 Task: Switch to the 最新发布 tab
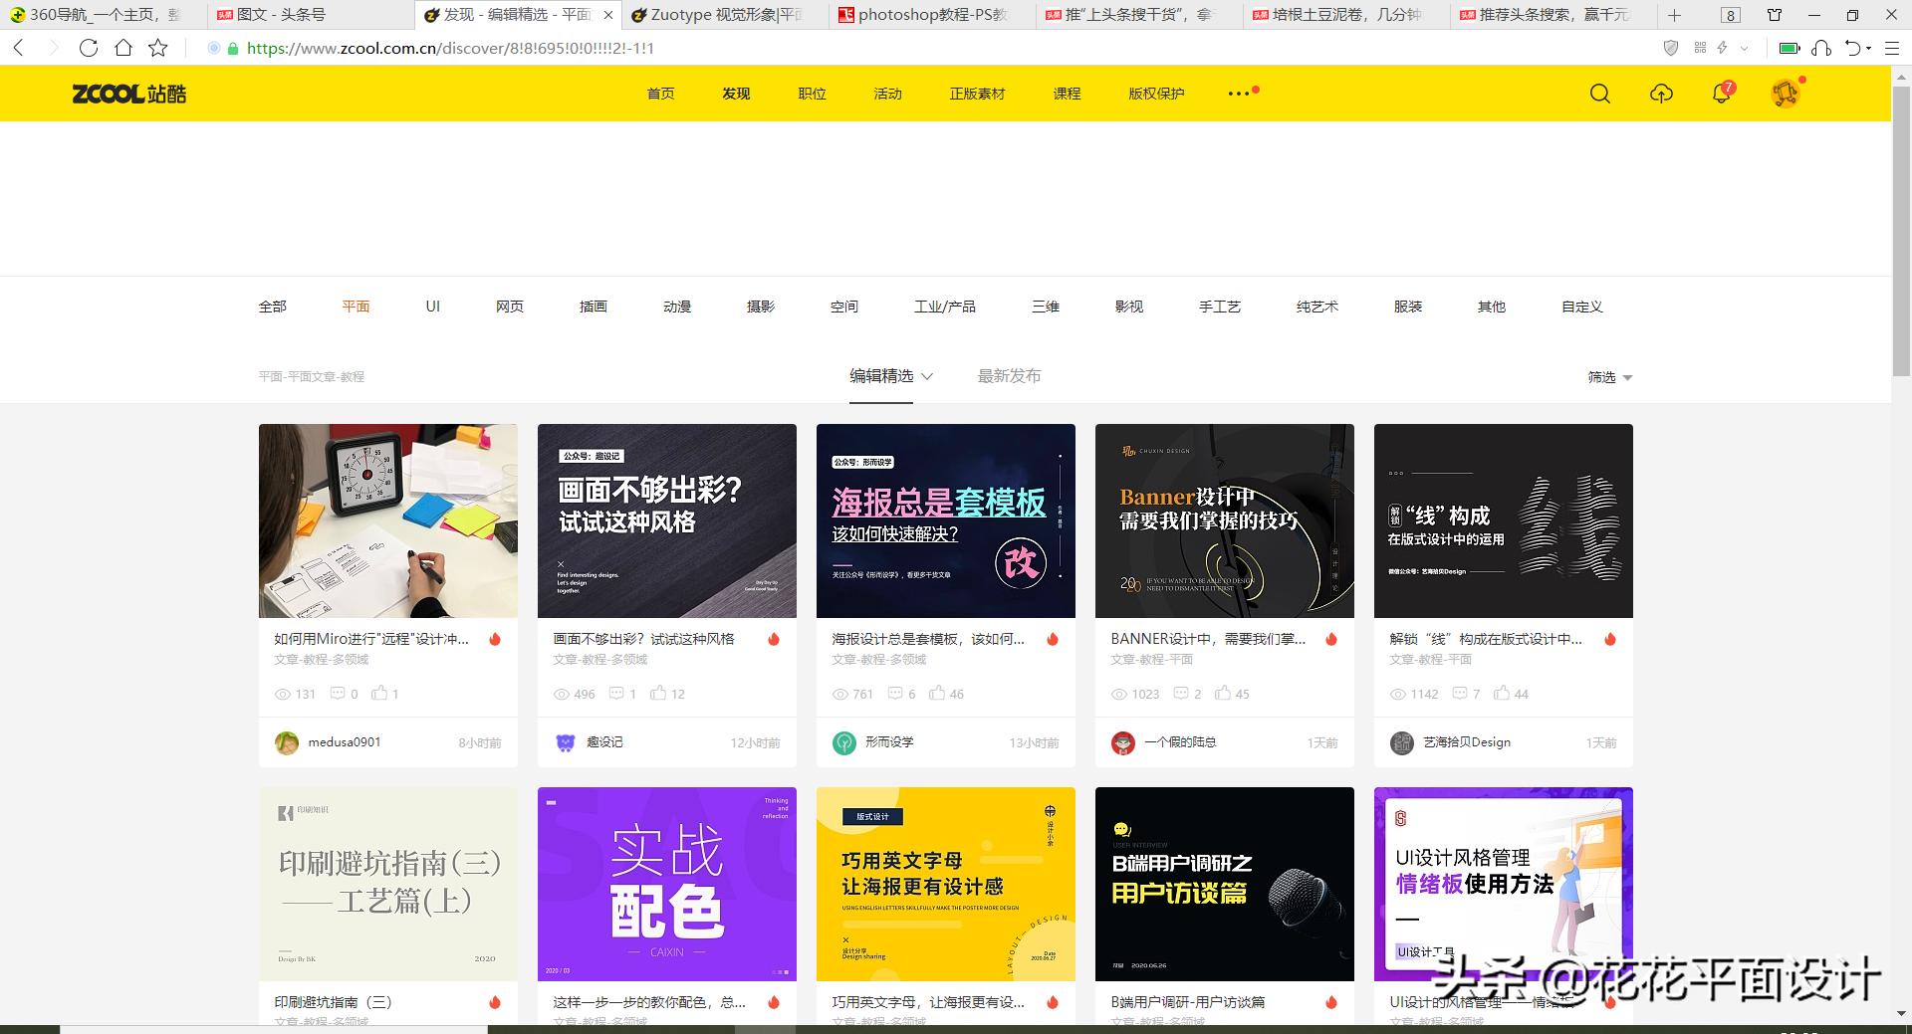(x=1008, y=376)
